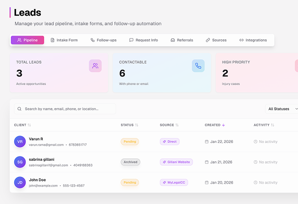The image size is (298, 204).
Task: Switch to the Integrations tab
Action: [253, 40]
